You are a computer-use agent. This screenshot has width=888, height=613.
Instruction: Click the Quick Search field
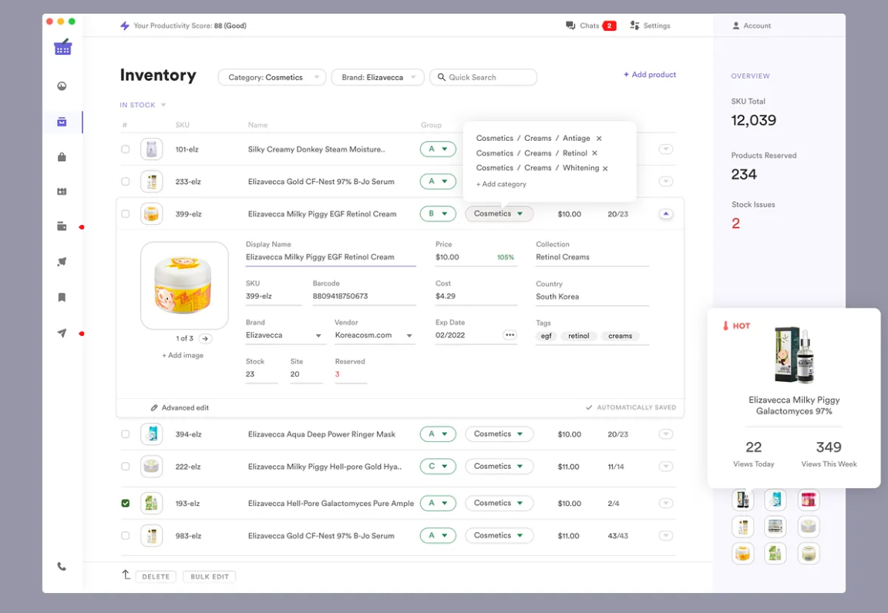click(x=483, y=77)
